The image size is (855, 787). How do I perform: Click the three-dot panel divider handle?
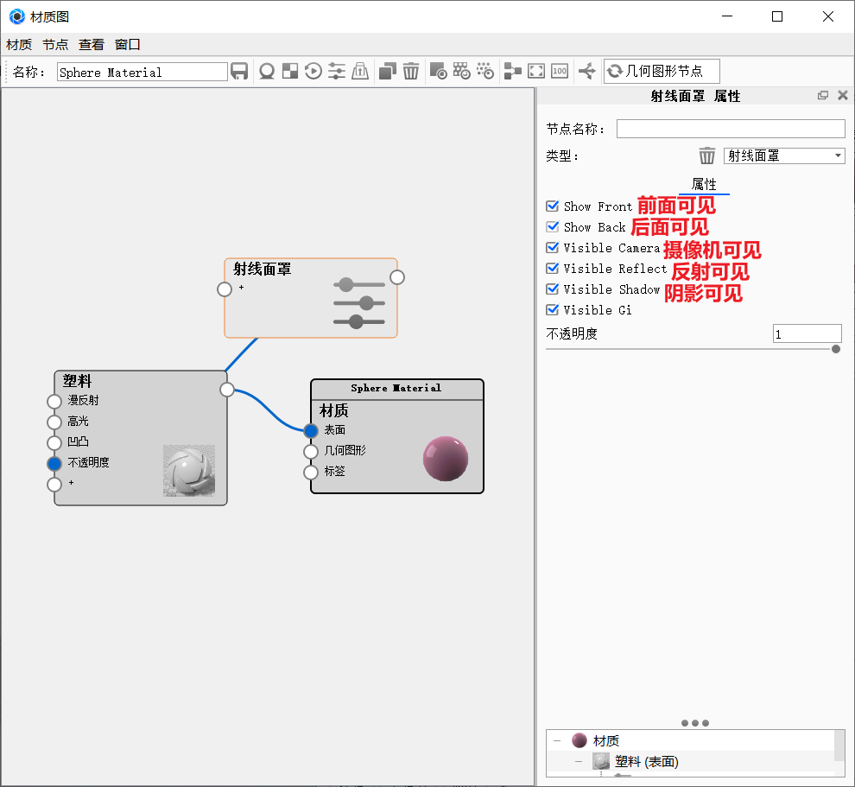pos(694,723)
